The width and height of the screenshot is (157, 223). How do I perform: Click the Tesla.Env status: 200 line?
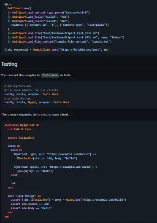pos(47,159)
